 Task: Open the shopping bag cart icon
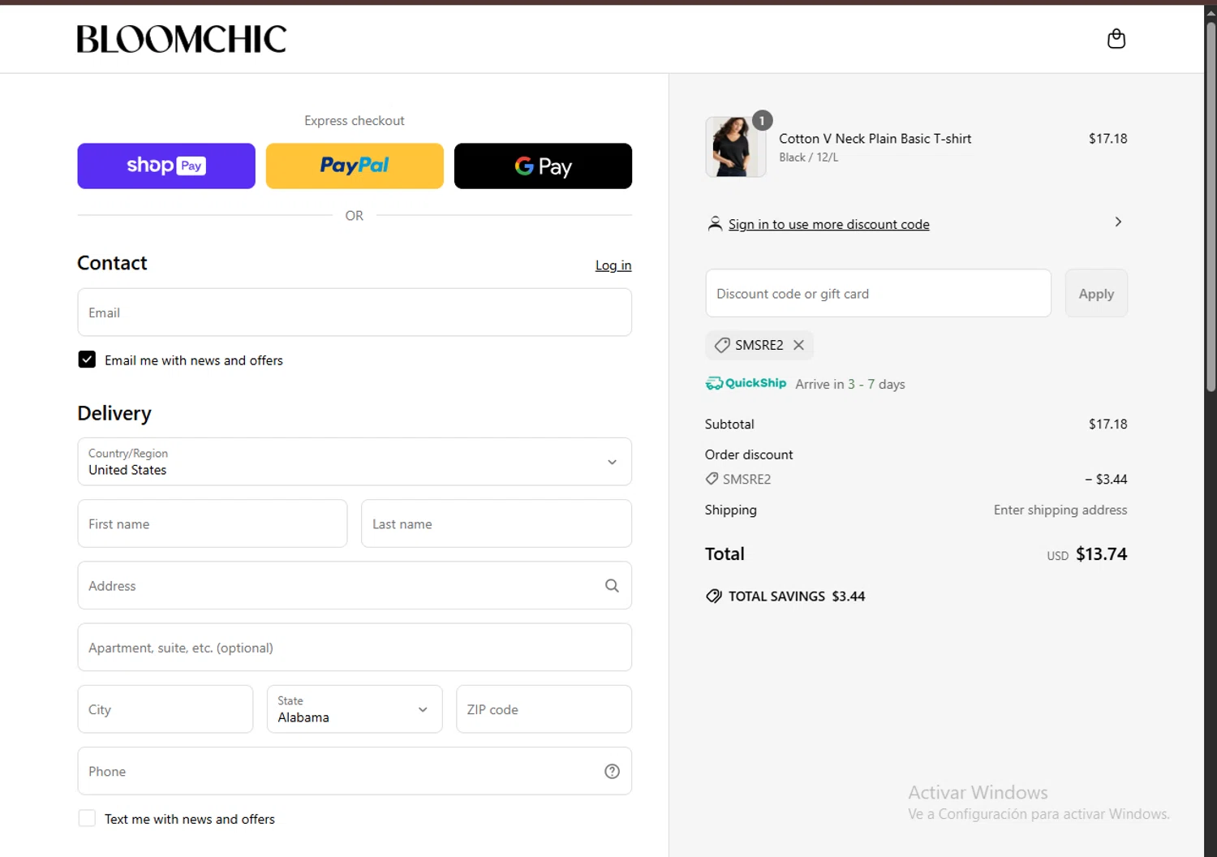click(1116, 39)
